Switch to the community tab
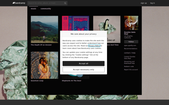 [46, 9]
